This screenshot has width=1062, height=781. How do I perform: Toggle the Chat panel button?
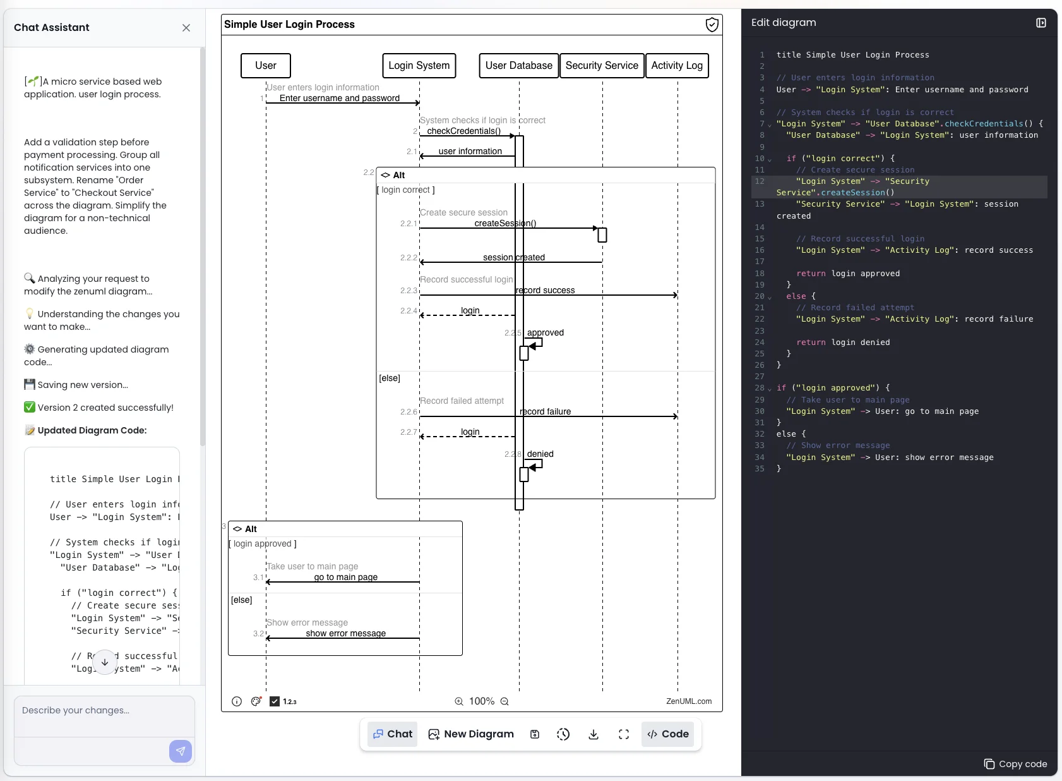pos(392,734)
